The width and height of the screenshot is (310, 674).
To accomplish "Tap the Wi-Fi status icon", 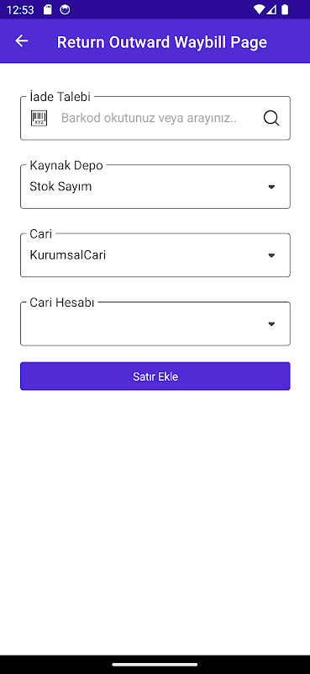I will [x=259, y=9].
